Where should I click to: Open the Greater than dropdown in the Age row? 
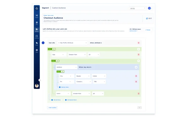tap(77, 55)
